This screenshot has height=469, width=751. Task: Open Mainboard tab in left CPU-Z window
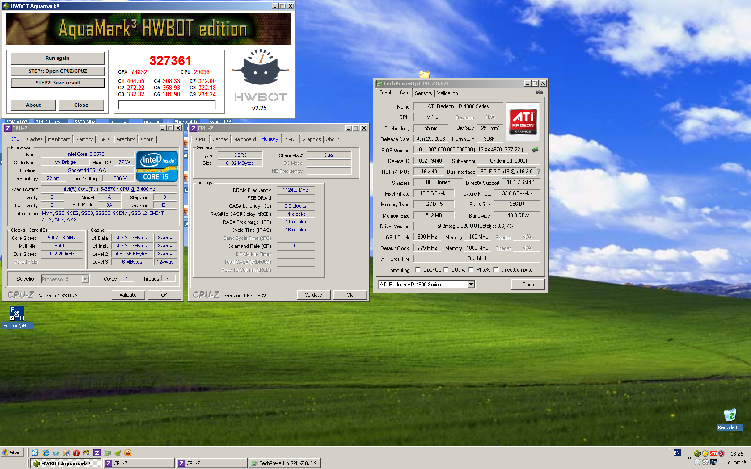(59, 139)
